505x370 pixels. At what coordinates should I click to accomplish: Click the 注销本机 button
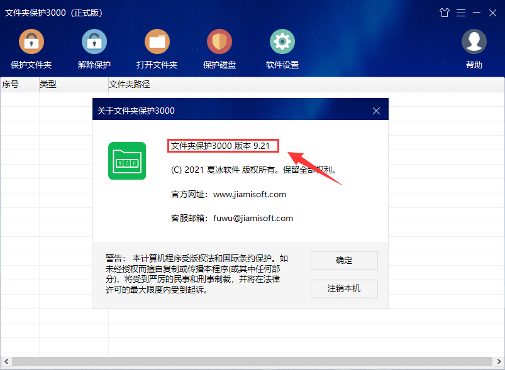(344, 288)
